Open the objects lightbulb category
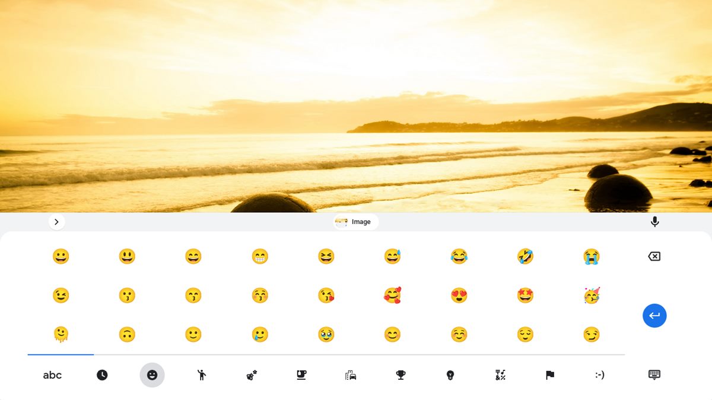This screenshot has width=712, height=400. tap(449, 375)
